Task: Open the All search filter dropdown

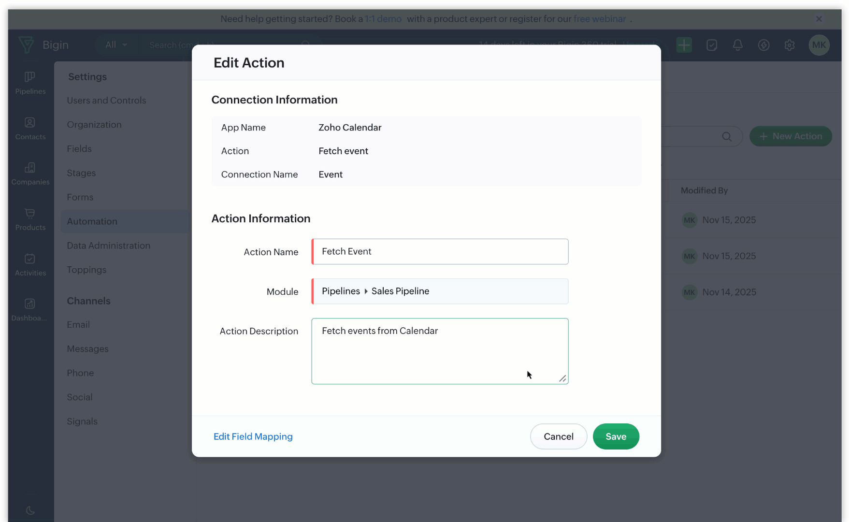Action: coord(116,45)
